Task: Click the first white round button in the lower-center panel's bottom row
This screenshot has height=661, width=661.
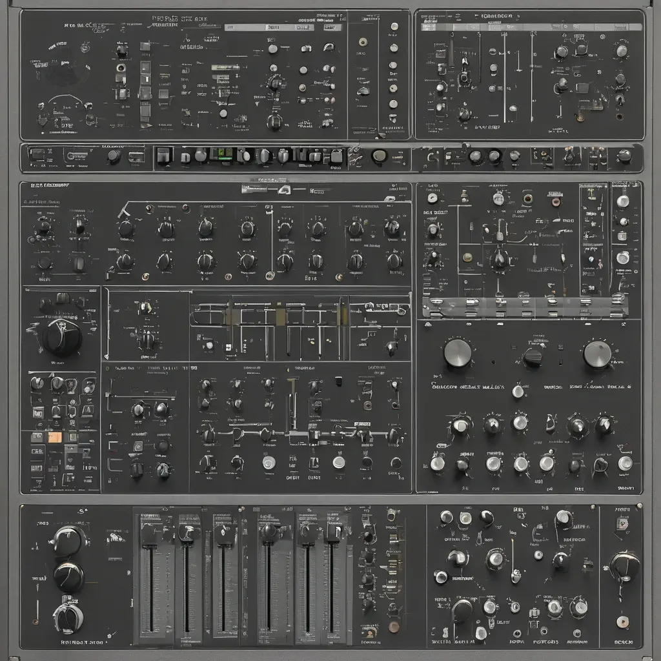Action: coord(269,462)
